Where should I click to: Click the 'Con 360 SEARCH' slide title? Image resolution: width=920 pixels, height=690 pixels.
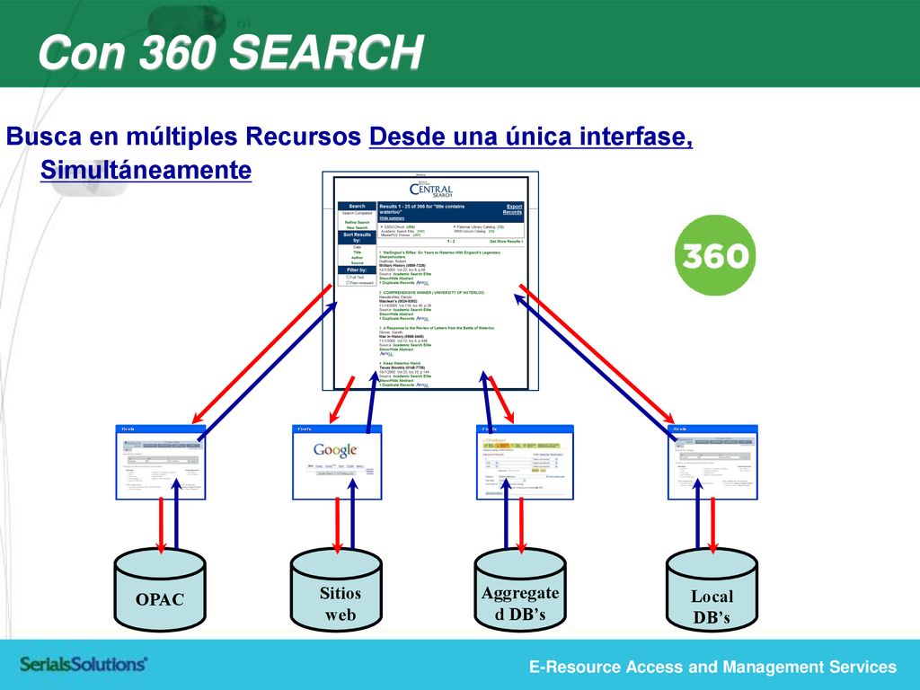231,53
